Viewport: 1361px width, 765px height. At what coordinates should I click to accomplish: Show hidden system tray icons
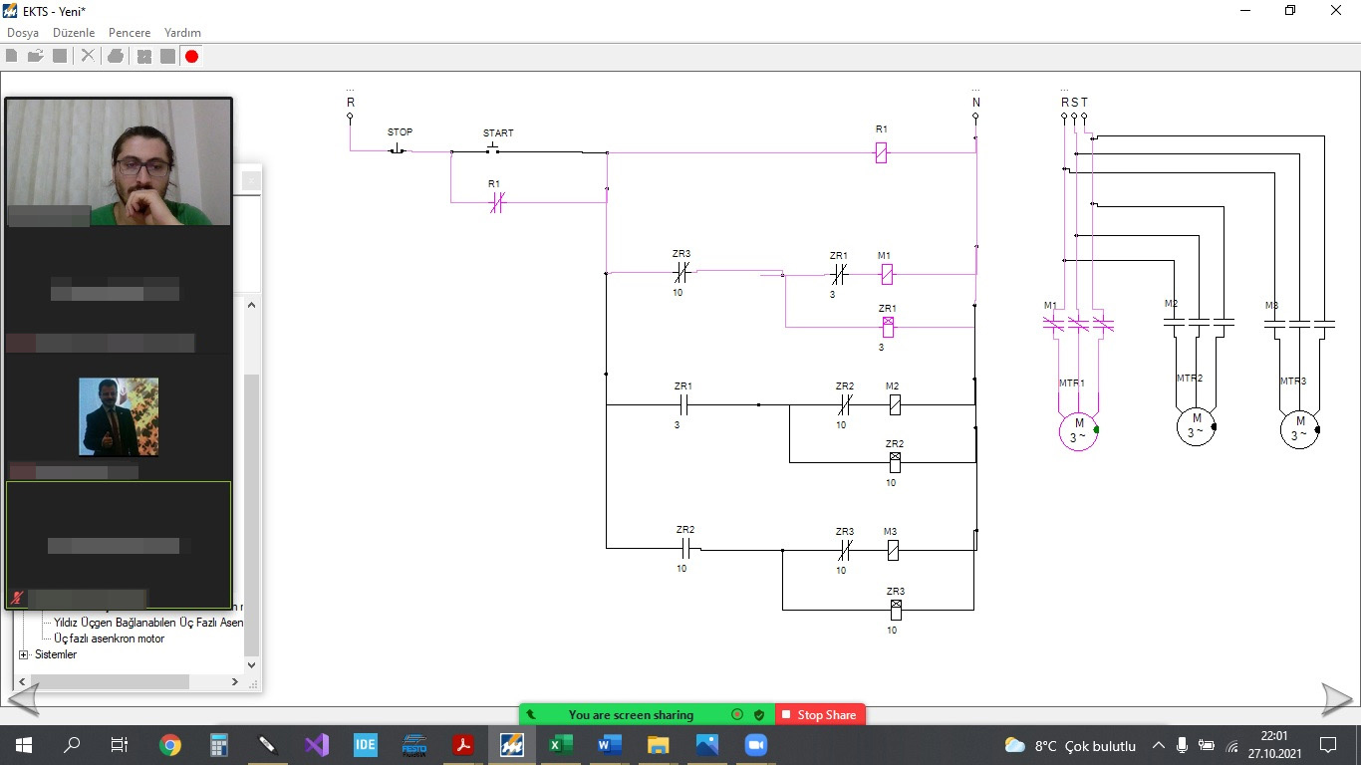(1158, 745)
